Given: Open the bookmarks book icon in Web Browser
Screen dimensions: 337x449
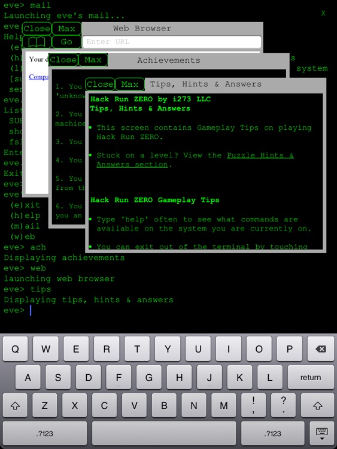Looking at the screenshot, I should 37,42.
